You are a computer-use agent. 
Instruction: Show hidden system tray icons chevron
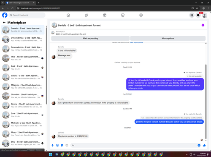[x=187, y=154]
